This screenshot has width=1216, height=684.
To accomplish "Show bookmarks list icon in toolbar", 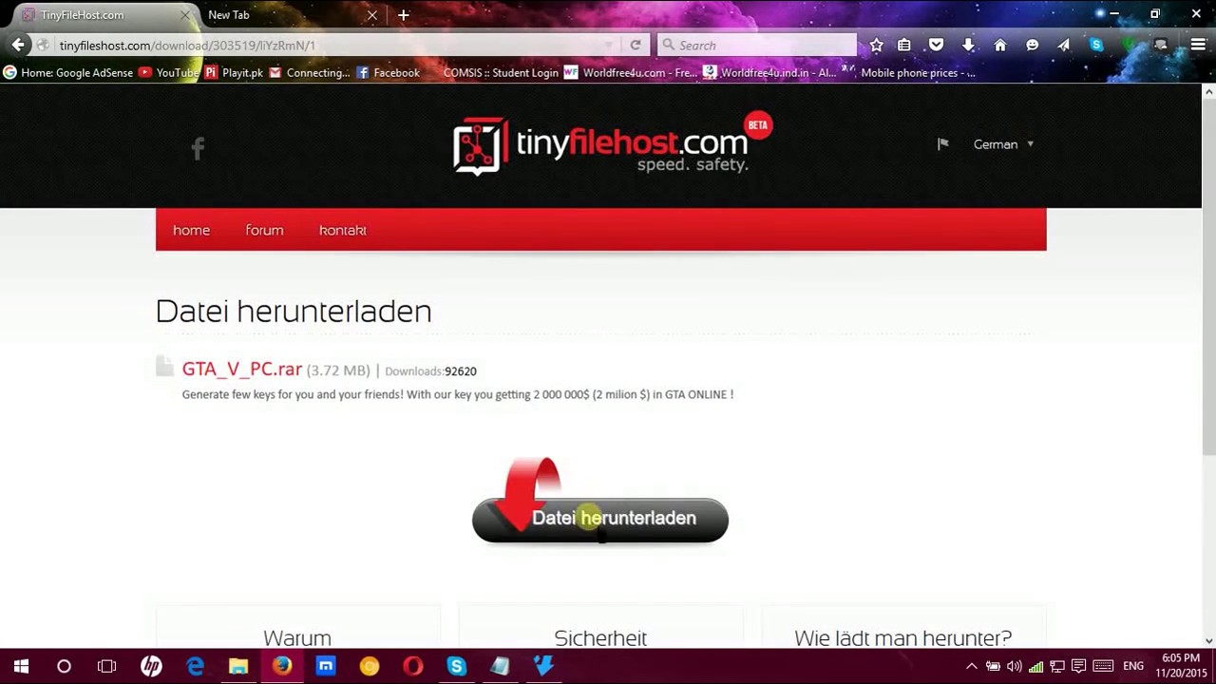I will [x=904, y=45].
